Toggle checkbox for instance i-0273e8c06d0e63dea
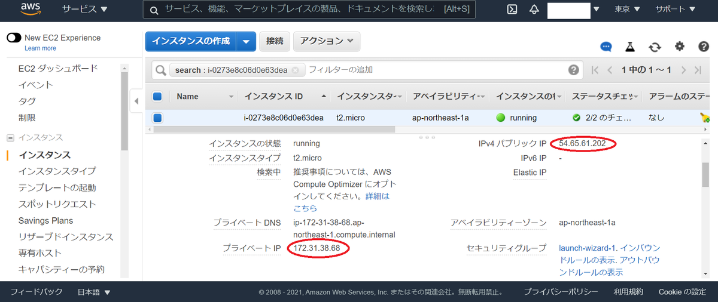Image resolution: width=718 pixels, height=302 pixels. pos(157,118)
